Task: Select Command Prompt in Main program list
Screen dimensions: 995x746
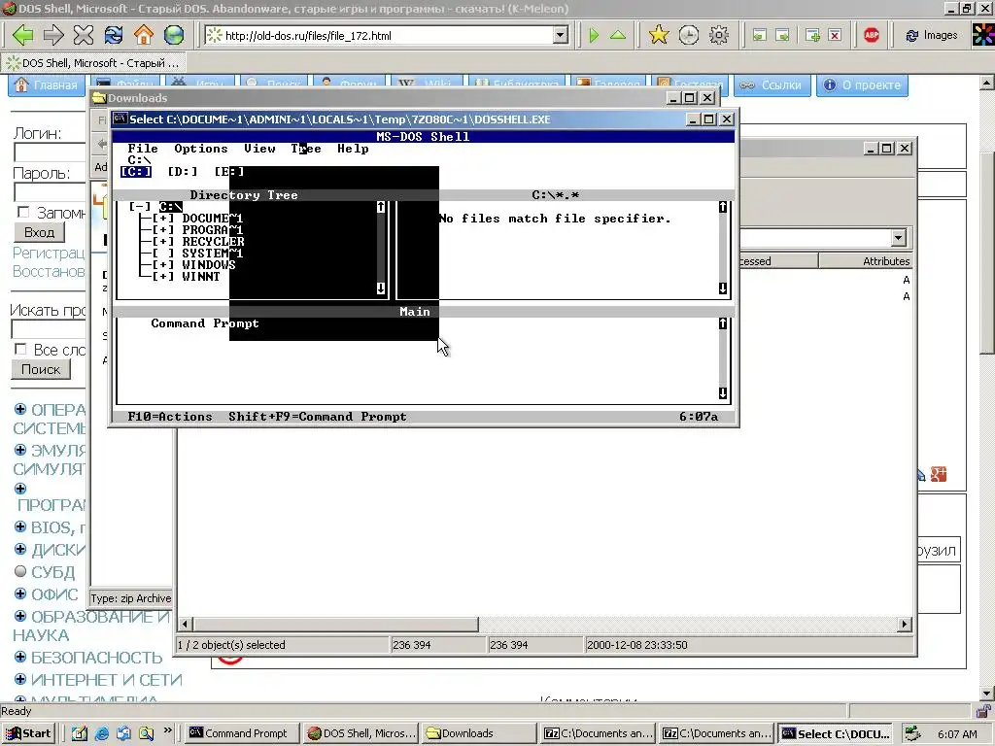Action: 205,322
